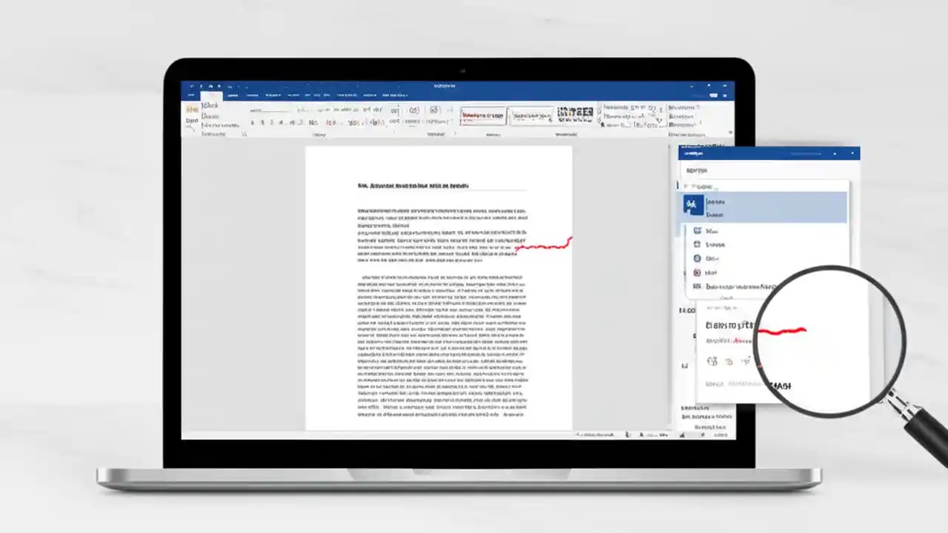948x533 pixels.
Task: Toggle Italic formatting on selected text
Action: (261, 122)
